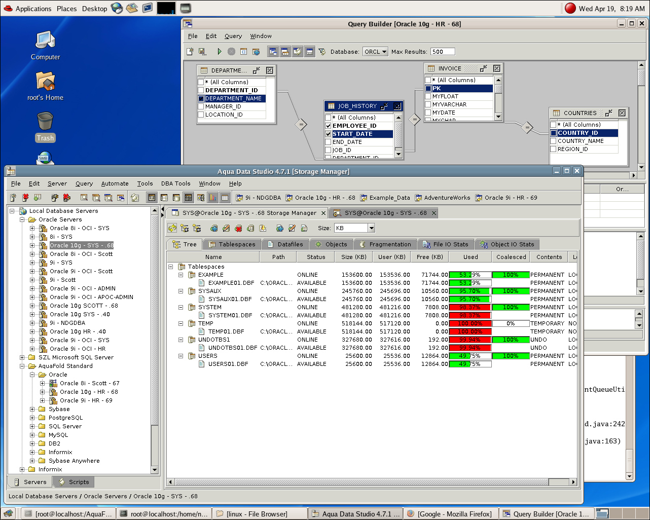Click the SYSTEM tablespace red Used bar

[470, 307]
